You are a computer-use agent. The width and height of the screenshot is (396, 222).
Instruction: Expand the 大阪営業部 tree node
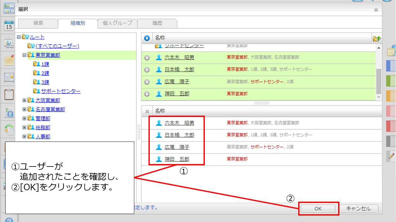coord(24,100)
